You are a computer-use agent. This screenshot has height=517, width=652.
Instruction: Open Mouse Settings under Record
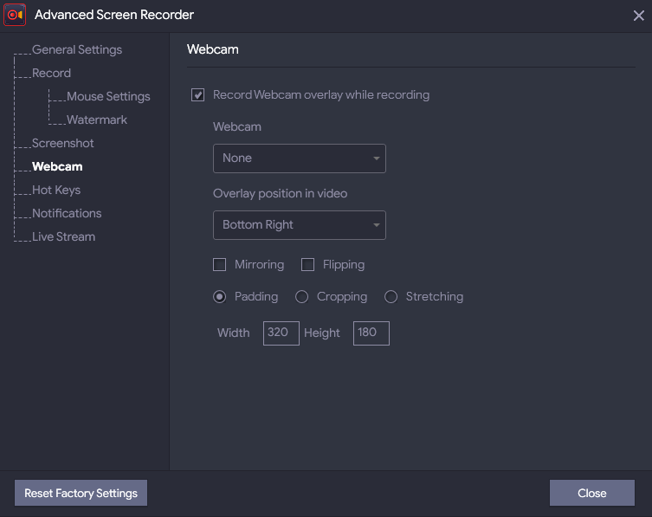108,97
